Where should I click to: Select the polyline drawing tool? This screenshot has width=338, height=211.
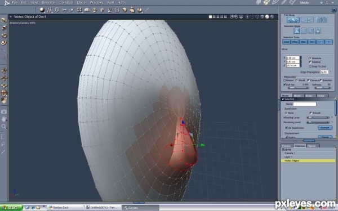pos(50,10)
